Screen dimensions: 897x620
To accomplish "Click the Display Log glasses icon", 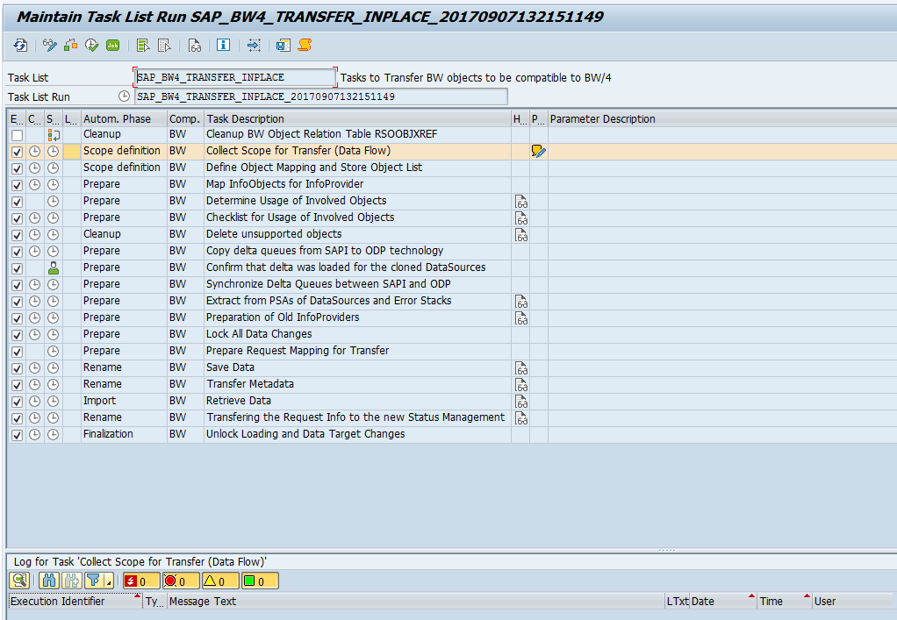I will [194, 46].
